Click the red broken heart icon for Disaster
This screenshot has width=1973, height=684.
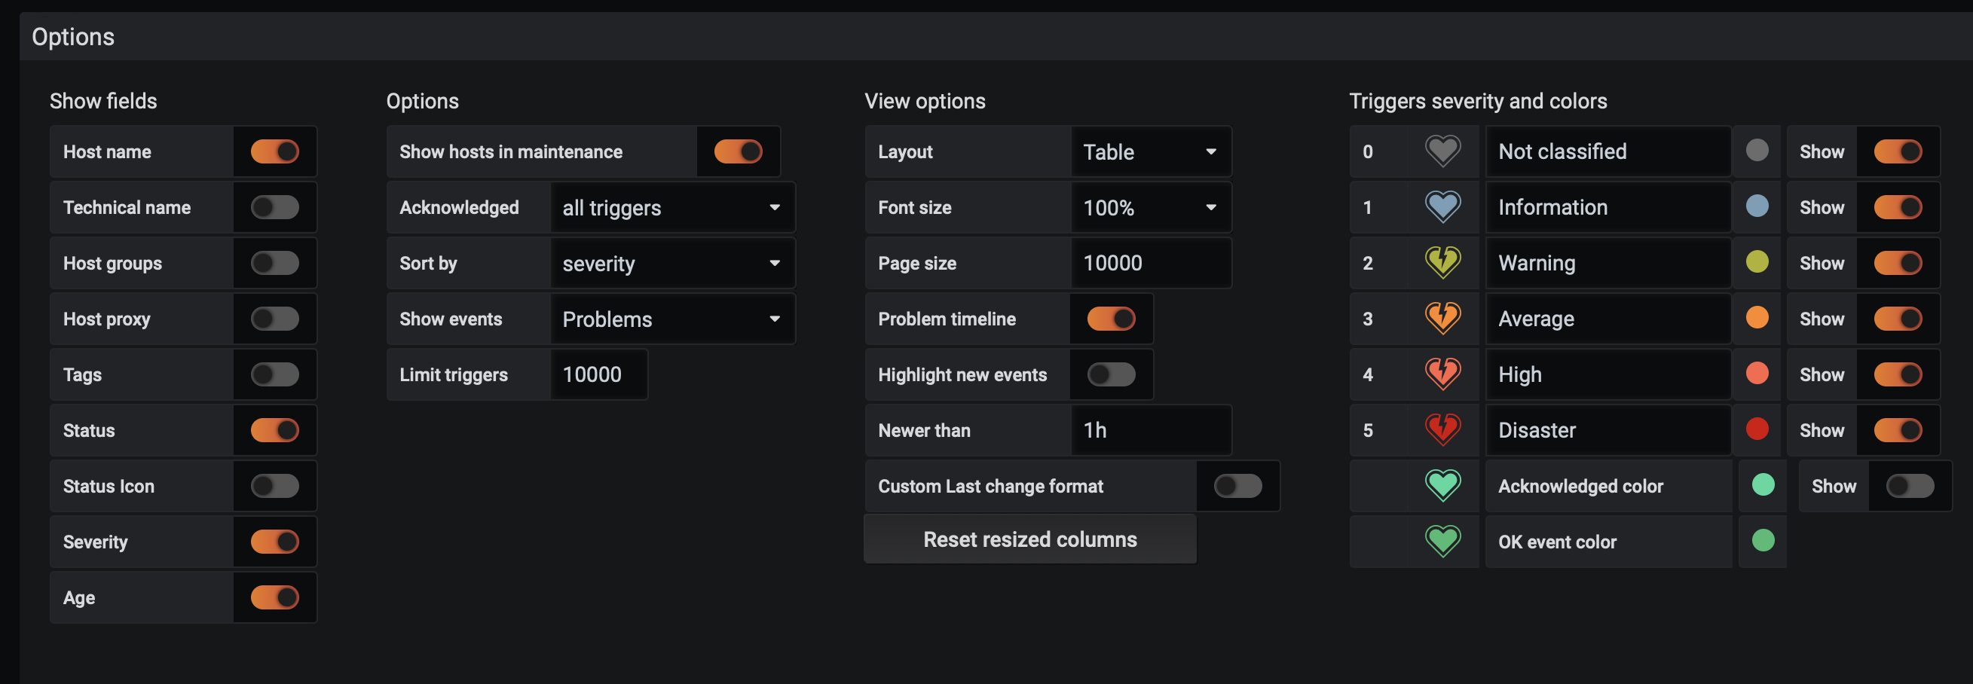pyautogui.click(x=1442, y=430)
